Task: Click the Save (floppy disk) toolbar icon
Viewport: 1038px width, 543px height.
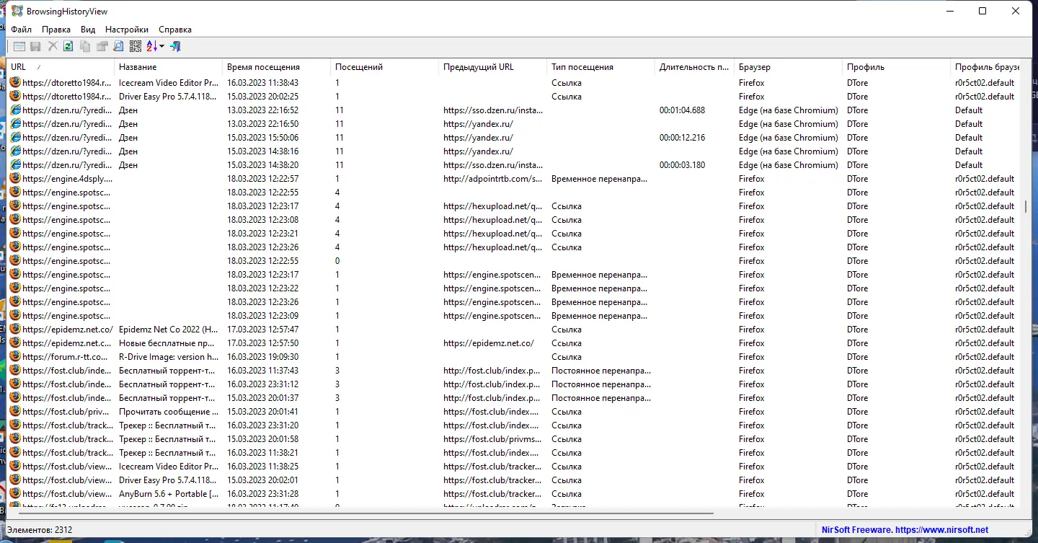Action: [x=36, y=47]
